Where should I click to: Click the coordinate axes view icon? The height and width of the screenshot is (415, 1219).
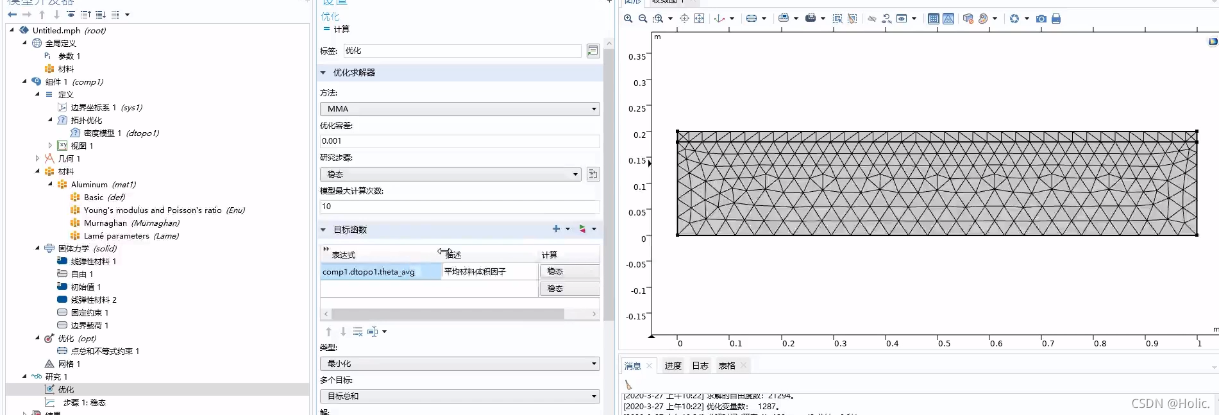719,19
